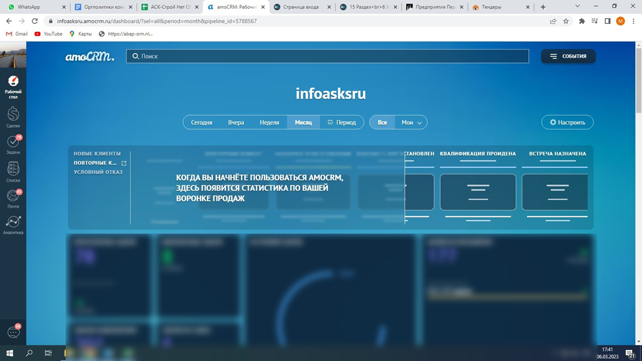This screenshot has height=361, width=642.
Task: Toggle Chrome side panel icon
Action: (608, 21)
